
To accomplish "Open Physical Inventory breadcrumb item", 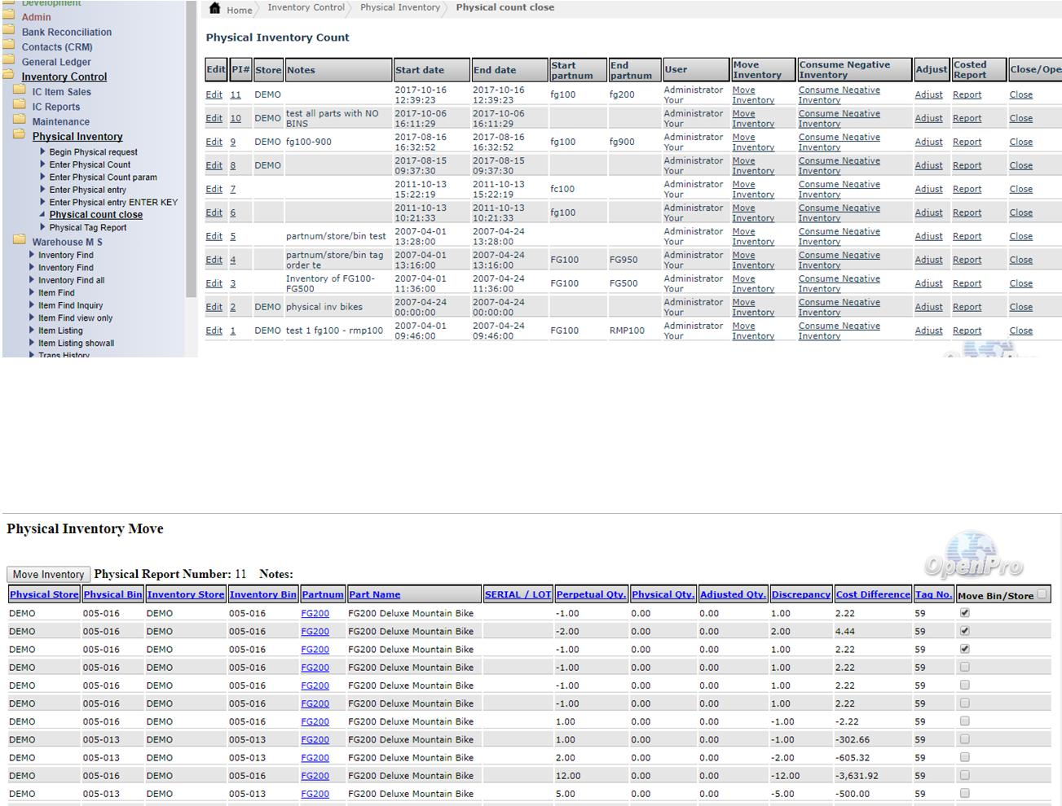I will pos(399,7).
